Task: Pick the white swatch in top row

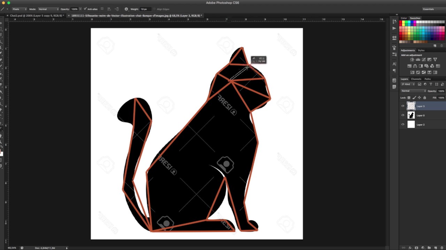Action: [417, 22]
